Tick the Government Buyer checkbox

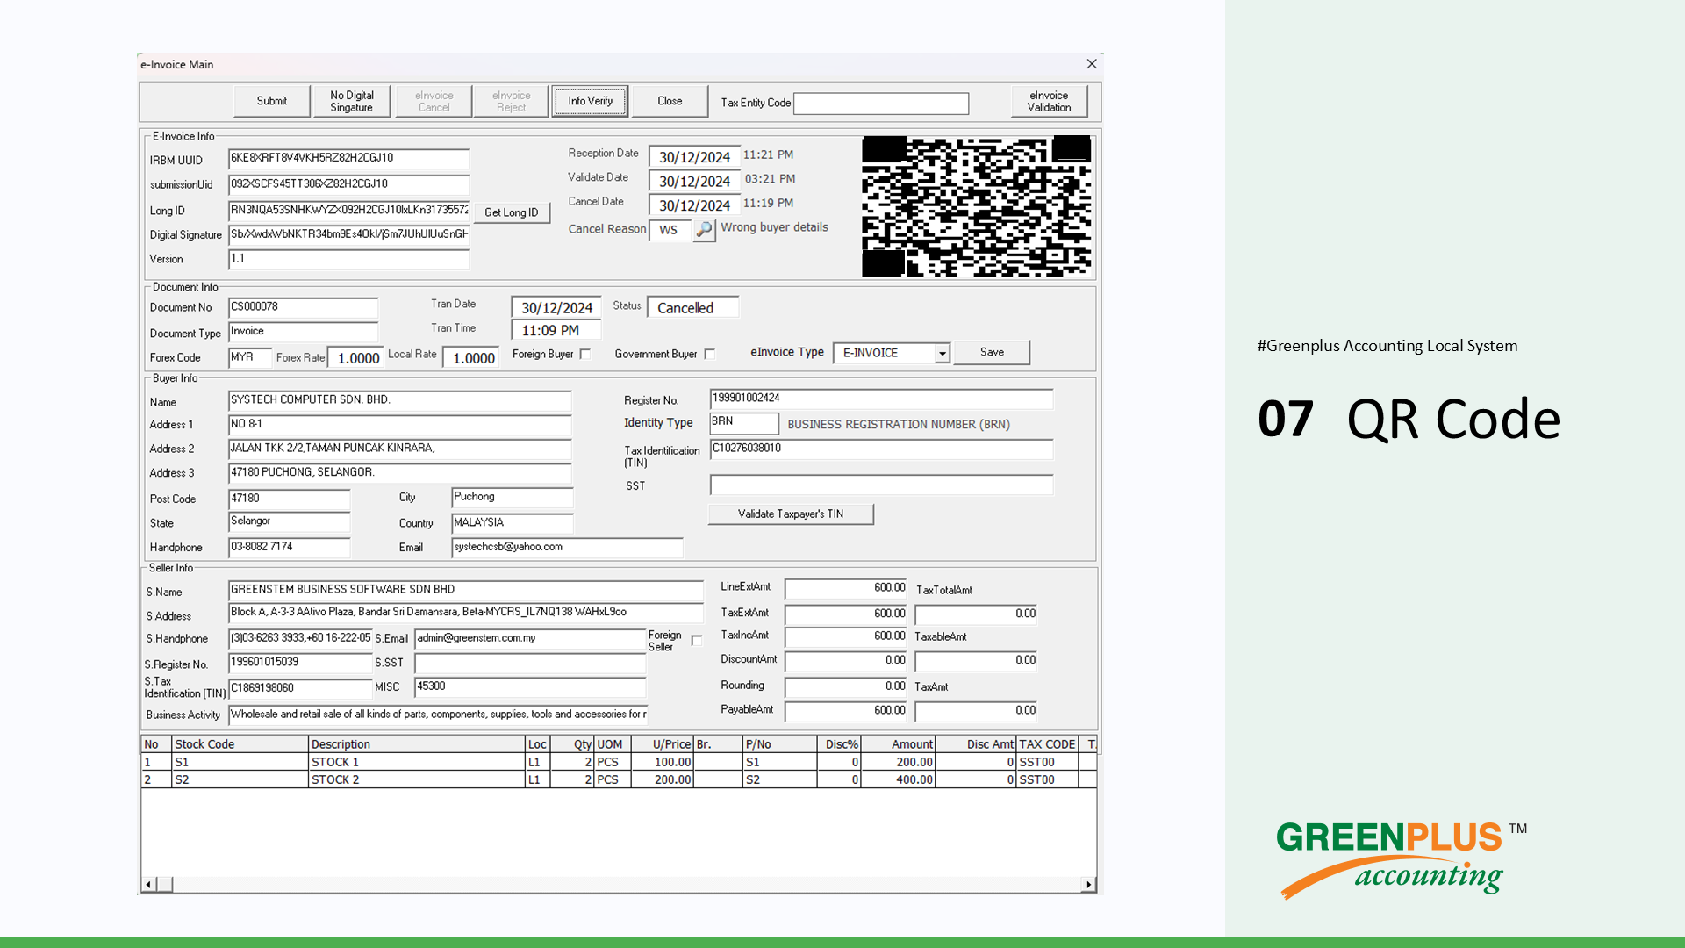pos(709,354)
